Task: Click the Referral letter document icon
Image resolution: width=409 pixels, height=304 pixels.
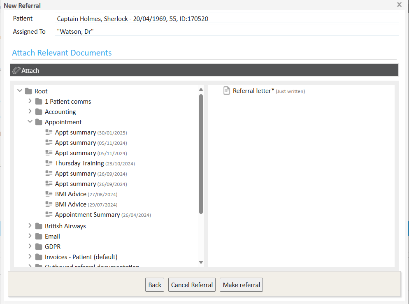Action: click(x=227, y=91)
